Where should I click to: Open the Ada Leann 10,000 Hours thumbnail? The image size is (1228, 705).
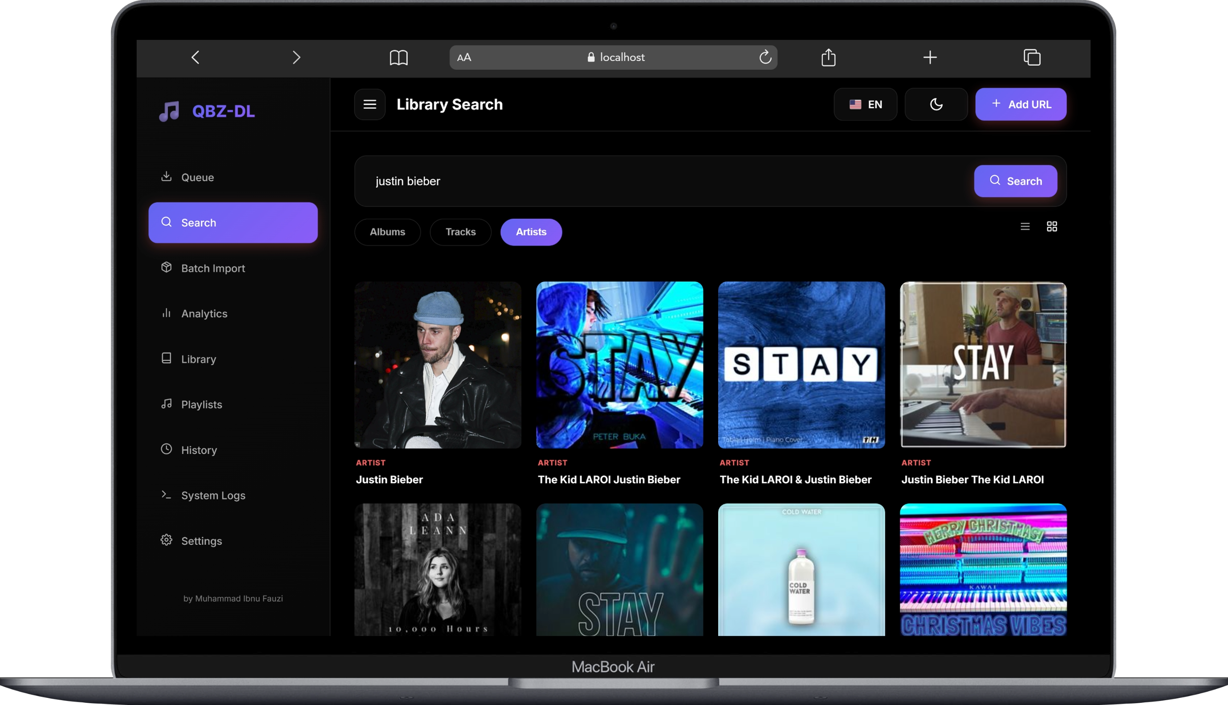point(438,569)
